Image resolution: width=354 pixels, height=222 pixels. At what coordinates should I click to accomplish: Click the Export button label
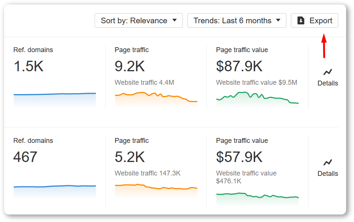321,21
